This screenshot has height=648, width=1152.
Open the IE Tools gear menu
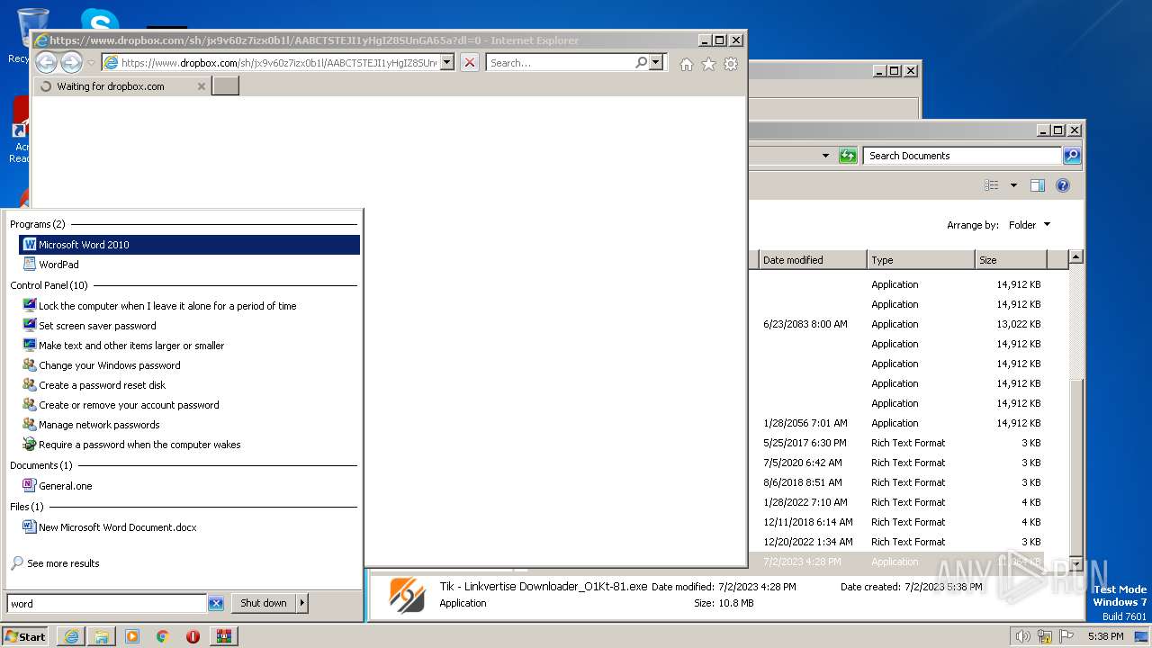pyautogui.click(x=731, y=64)
